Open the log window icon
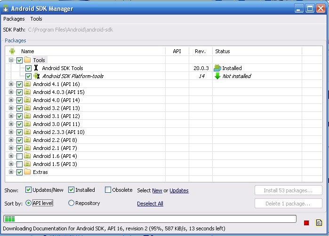This screenshot has width=329, height=236. (319, 222)
